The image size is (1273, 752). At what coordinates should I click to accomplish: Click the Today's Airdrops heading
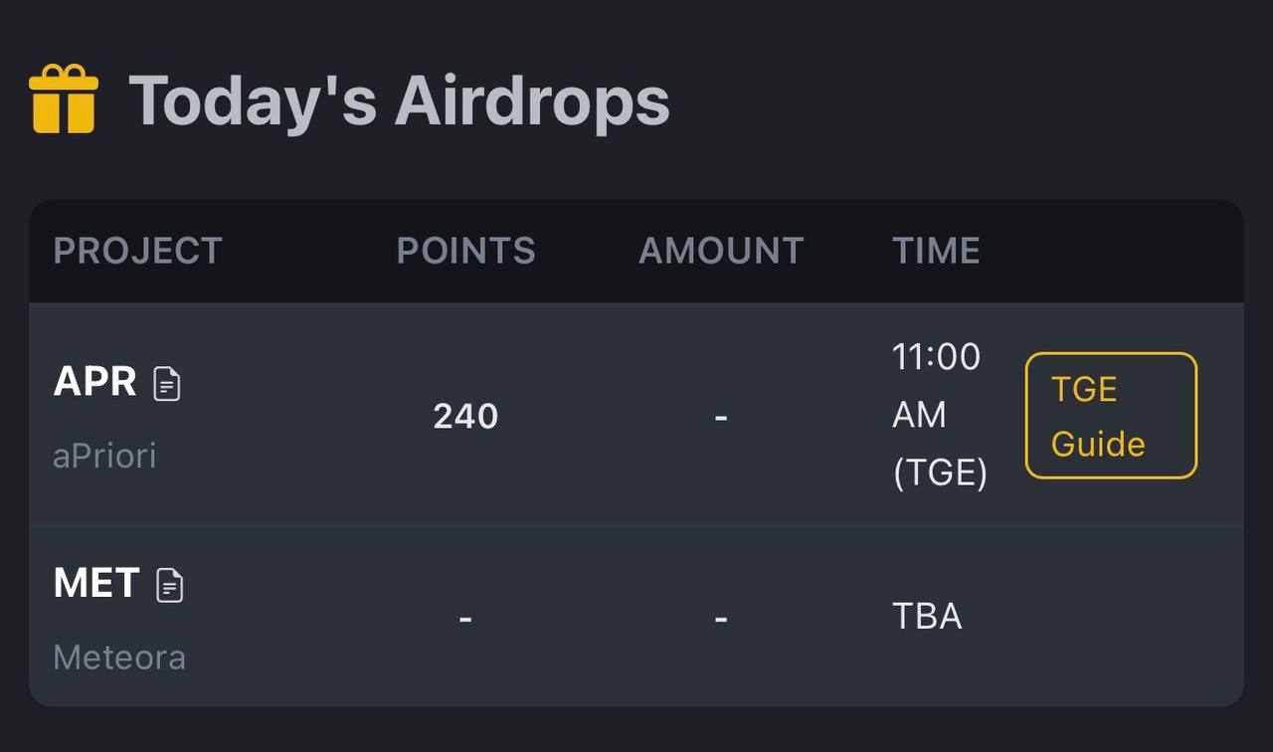point(399,100)
